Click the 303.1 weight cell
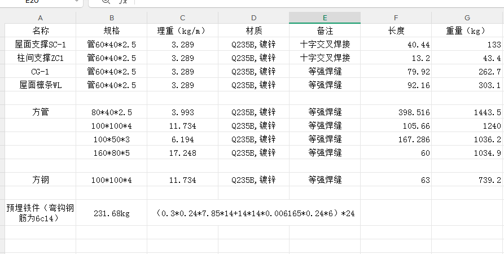Image resolution: width=504 pixels, height=254 pixels. (467, 85)
